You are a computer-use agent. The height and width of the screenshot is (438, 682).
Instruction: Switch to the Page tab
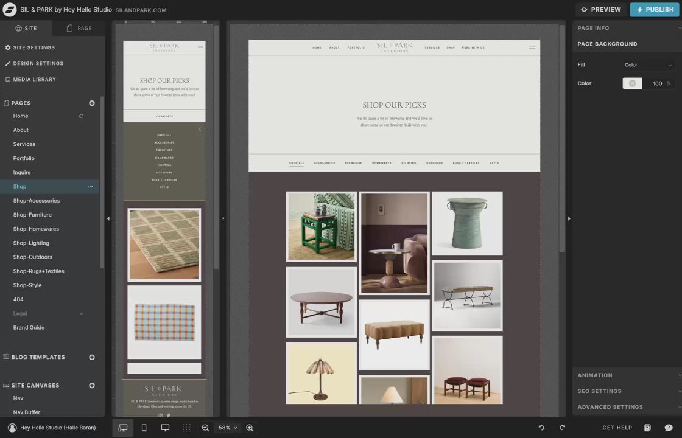tap(79, 28)
